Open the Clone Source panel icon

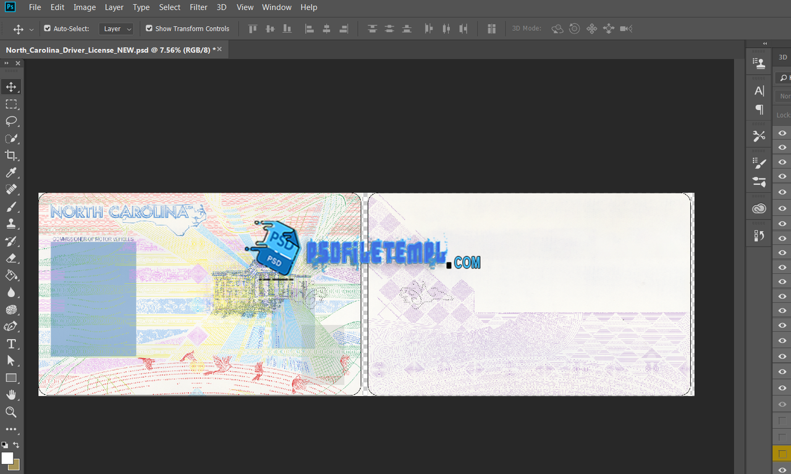(x=759, y=62)
